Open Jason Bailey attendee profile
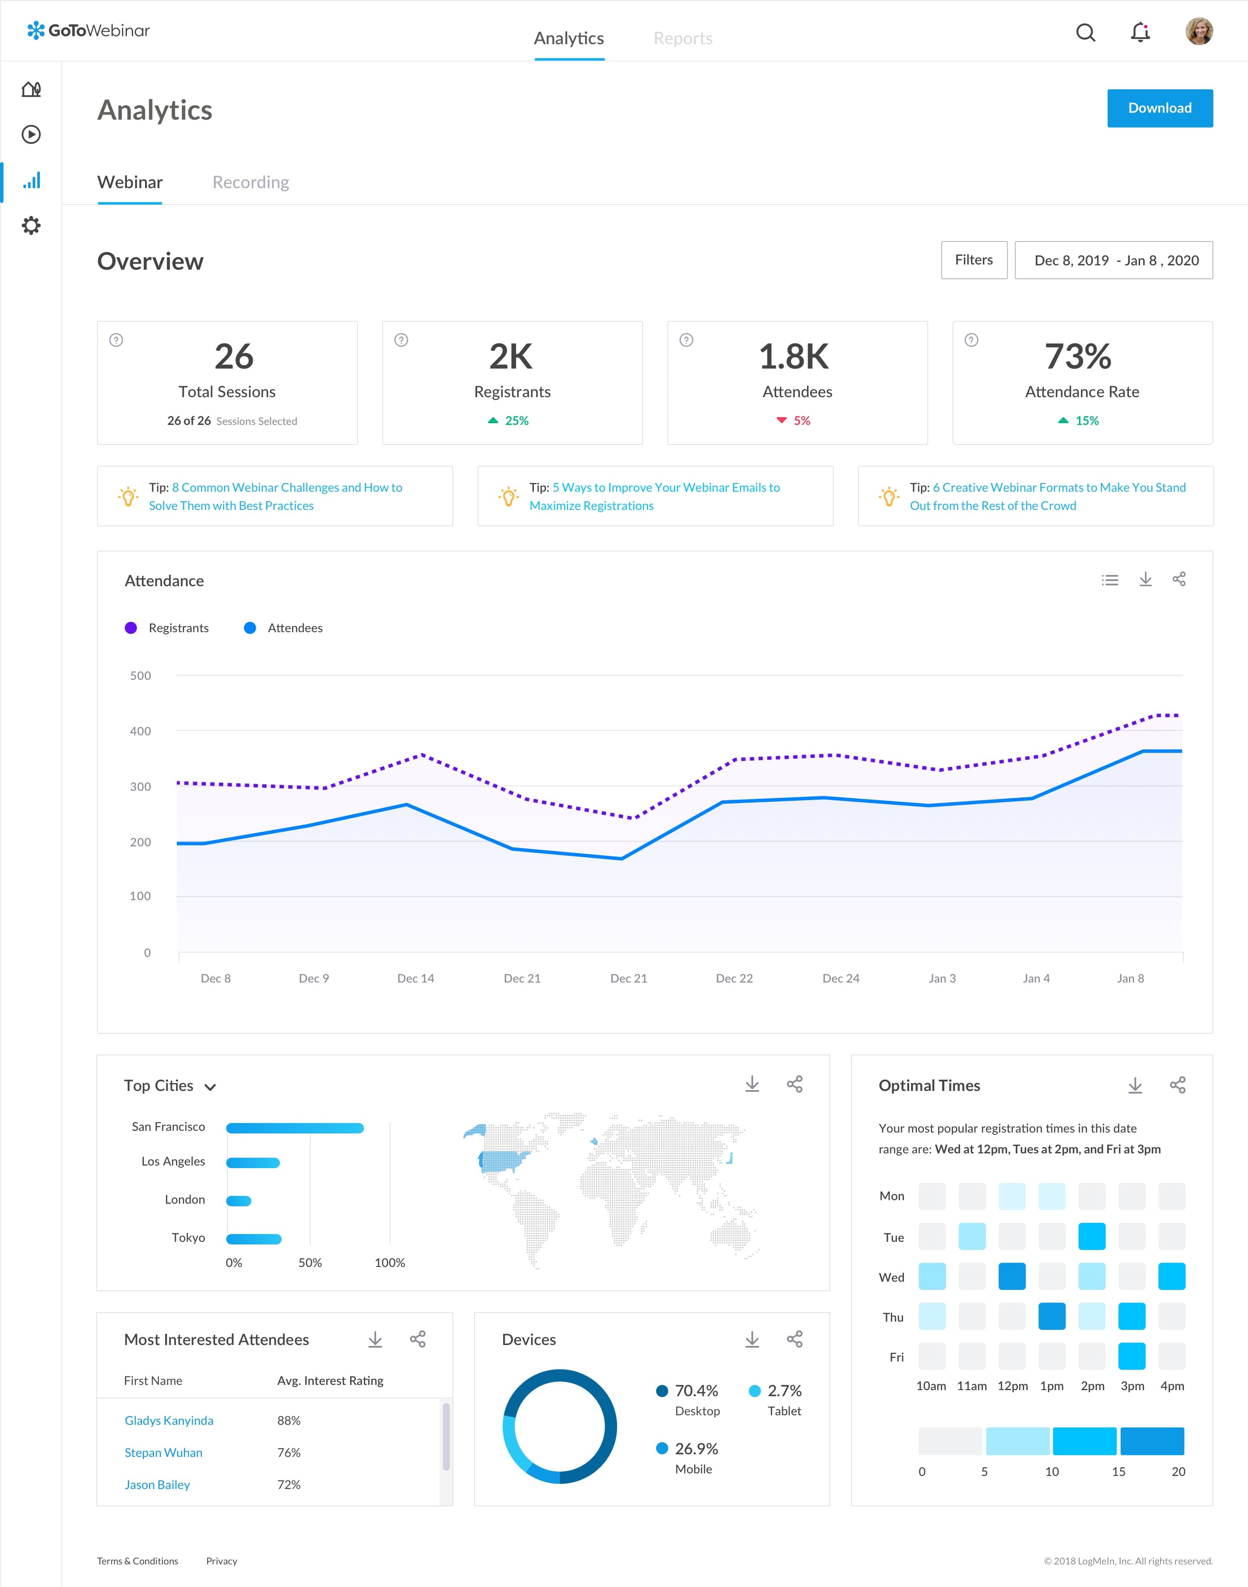This screenshot has width=1248, height=1587. click(157, 1485)
